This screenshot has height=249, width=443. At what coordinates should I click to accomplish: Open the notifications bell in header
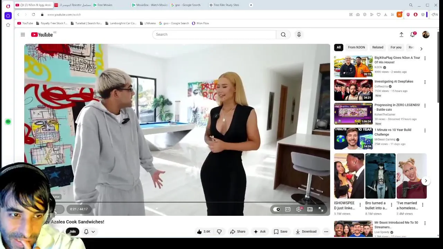[x=413, y=35]
